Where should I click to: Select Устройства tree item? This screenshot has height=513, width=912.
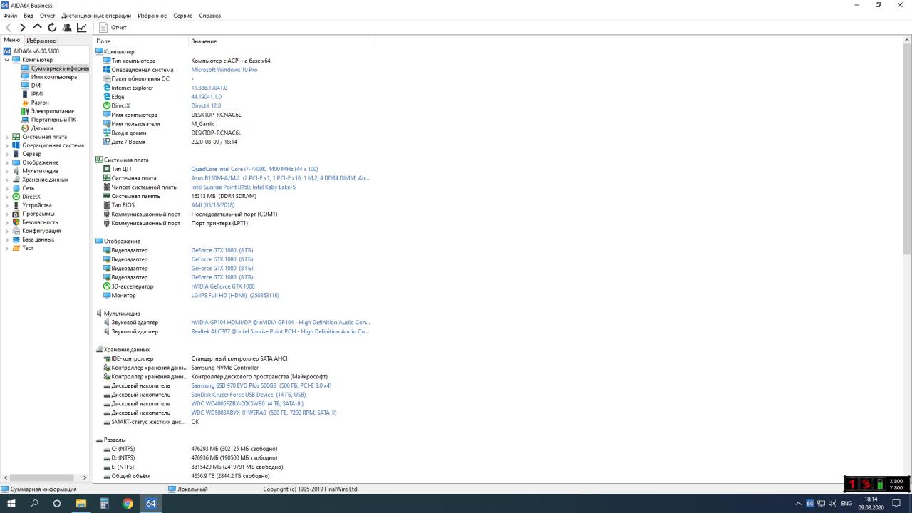(x=36, y=205)
